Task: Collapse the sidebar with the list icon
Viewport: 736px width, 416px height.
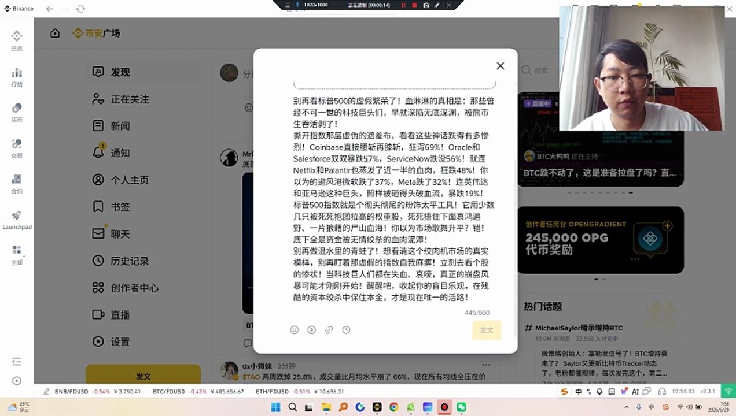Action: (x=17, y=362)
